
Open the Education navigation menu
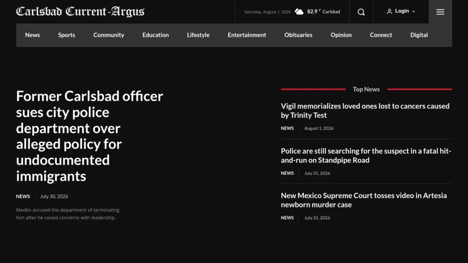pos(156,35)
